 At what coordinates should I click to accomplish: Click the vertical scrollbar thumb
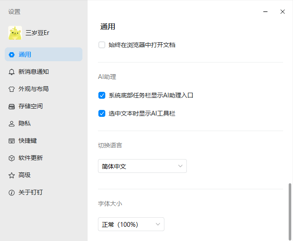coord(290,207)
